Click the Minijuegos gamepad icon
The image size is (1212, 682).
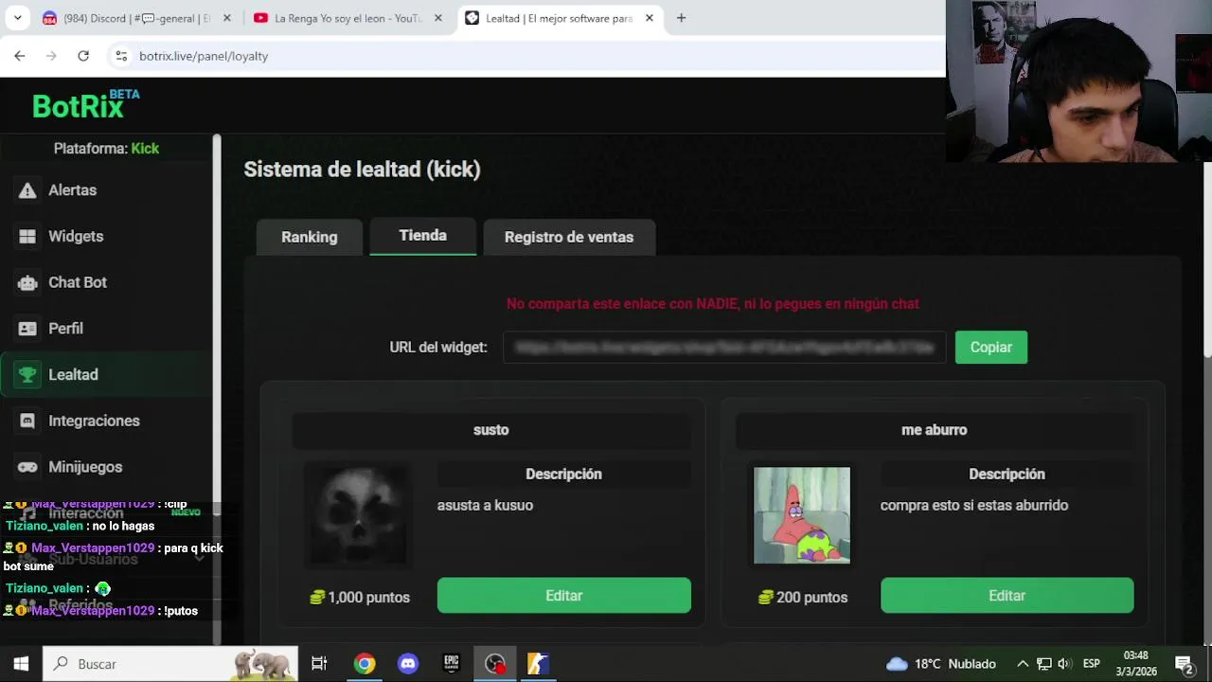(27, 467)
